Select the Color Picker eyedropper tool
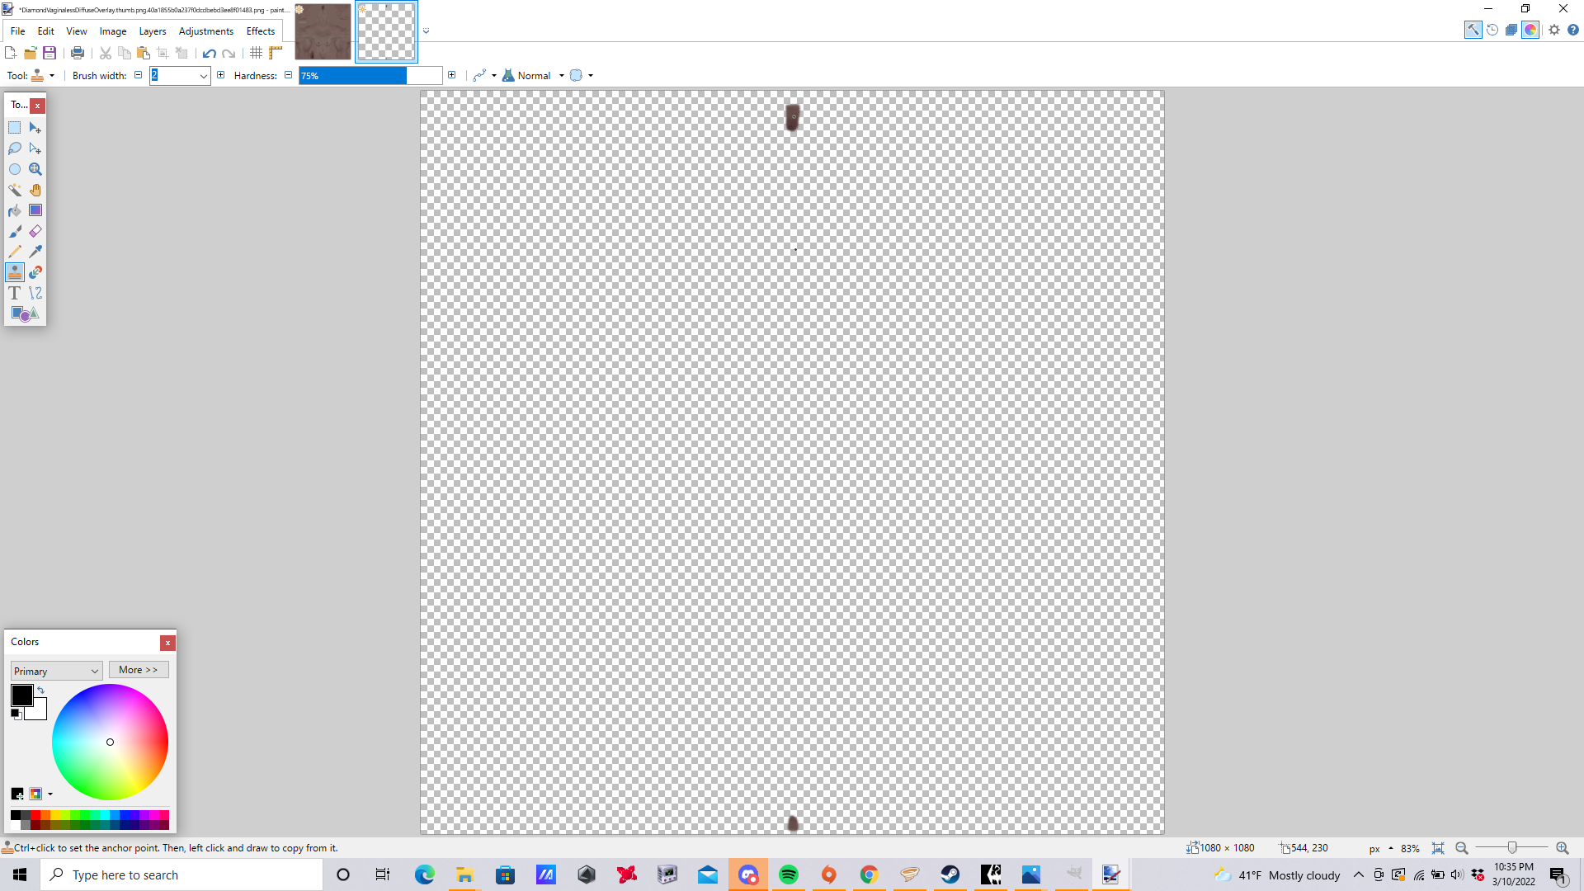 click(x=35, y=252)
